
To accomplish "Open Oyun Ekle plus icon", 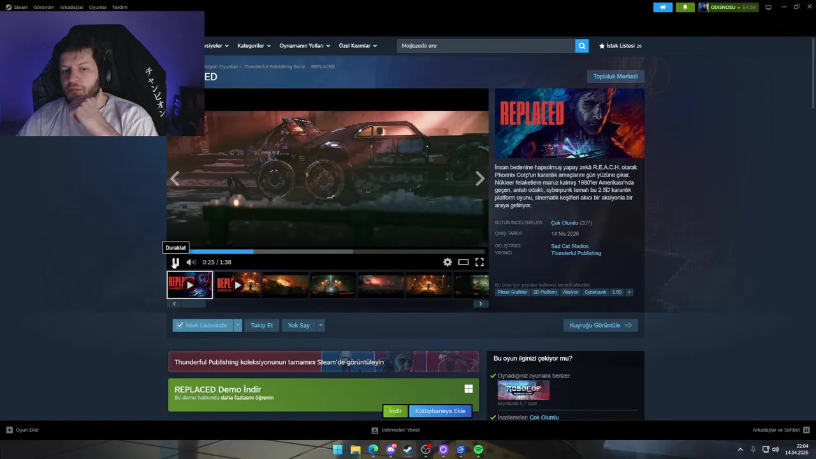I will (9, 430).
